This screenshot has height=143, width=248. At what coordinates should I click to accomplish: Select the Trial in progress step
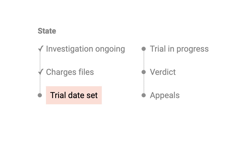coord(179,49)
